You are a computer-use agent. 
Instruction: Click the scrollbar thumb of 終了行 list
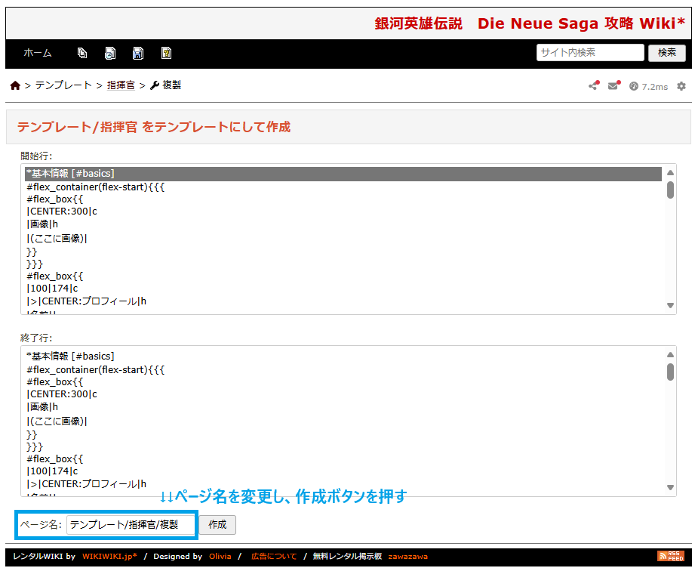(x=670, y=372)
